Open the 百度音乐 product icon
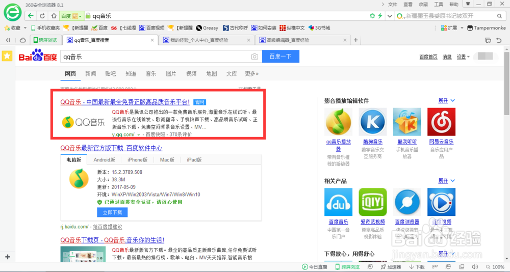This screenshot has height=272, width=510. (338, 202)
